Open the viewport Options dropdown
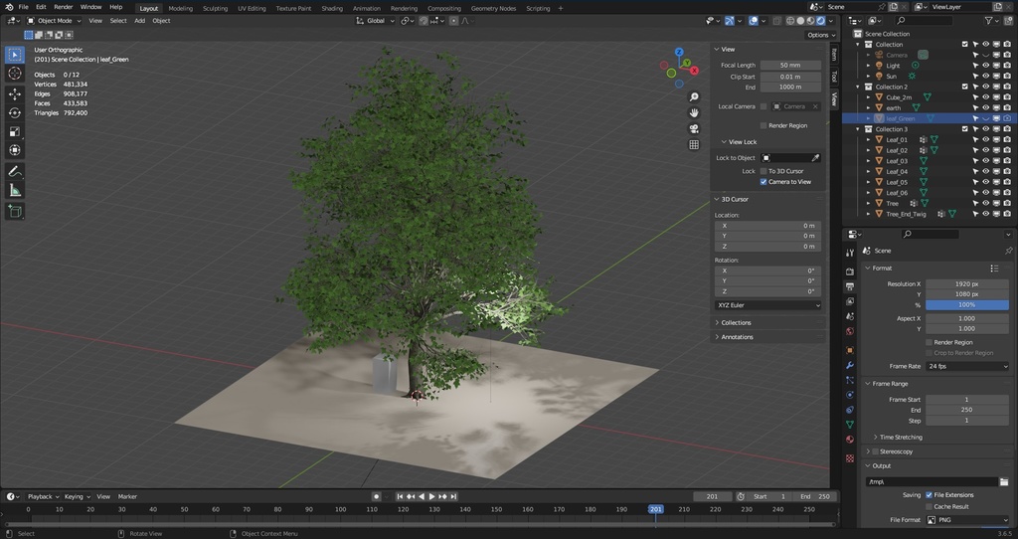The width and height of the screenshot is (1018, 539). tap(820, 35)
